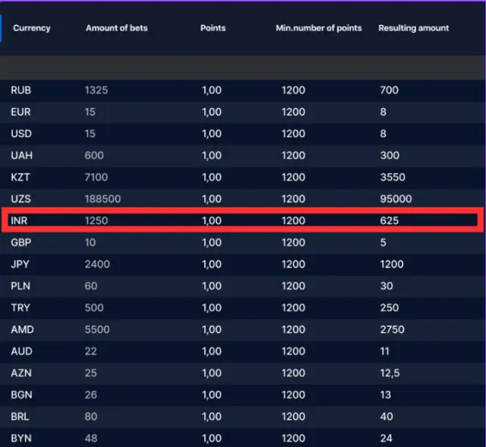Select the 188500 bet amount for UZS
The image size is (486, 447).
(103, 199)
